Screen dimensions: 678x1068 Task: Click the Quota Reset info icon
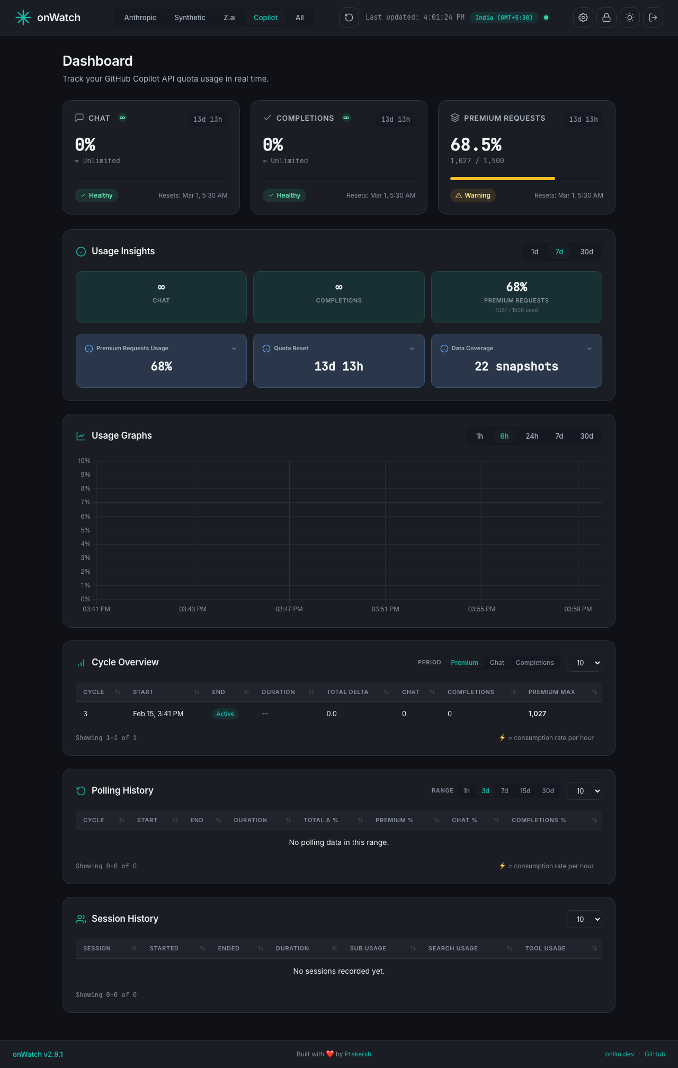coord(266,349)
